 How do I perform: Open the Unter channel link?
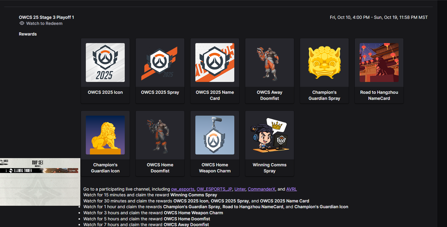coord(240,189)
